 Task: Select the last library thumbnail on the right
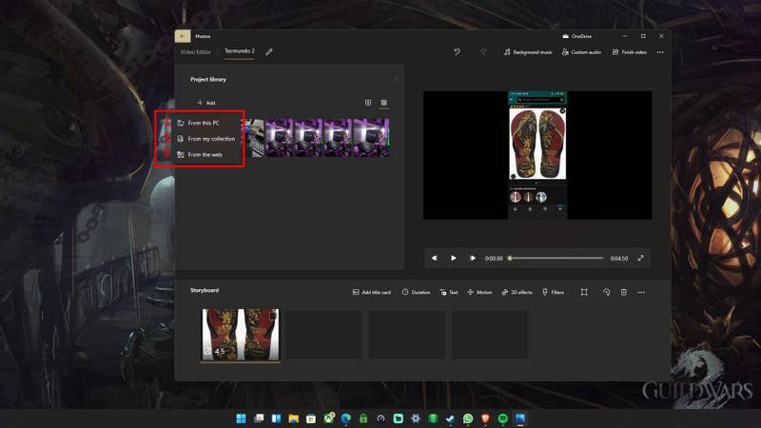(x=372, y=137)
